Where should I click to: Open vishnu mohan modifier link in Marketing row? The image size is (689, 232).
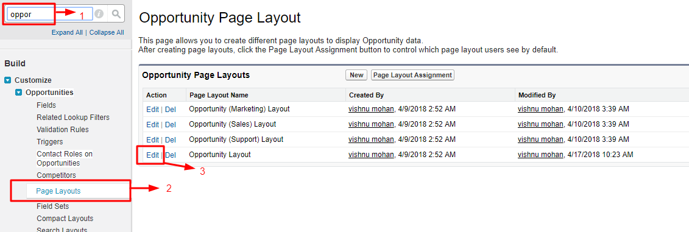coord(540,108)
